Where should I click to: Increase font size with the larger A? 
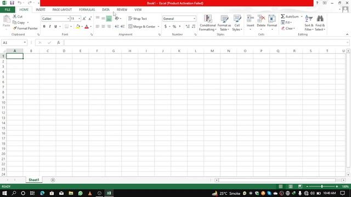click(84, 19)
